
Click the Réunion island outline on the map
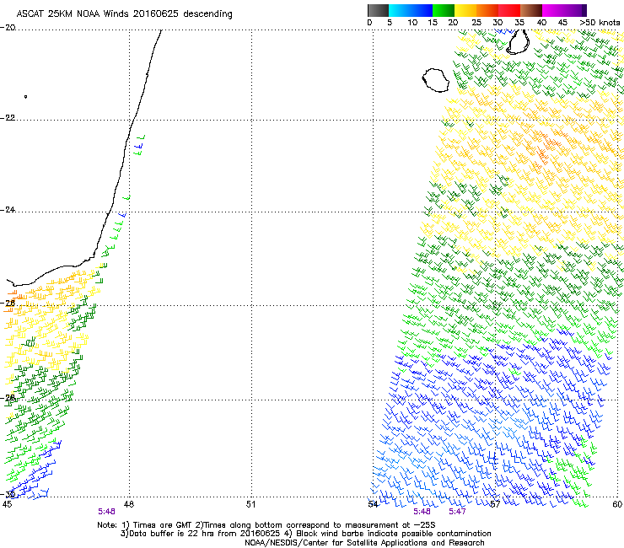pyautogui.click(x=436, y=80)
